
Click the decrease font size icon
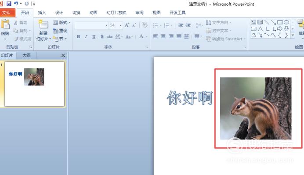click(x=134, y=25)
